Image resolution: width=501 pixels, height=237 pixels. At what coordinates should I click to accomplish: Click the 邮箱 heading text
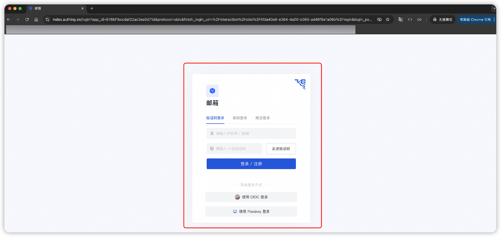tap(212, 103)
